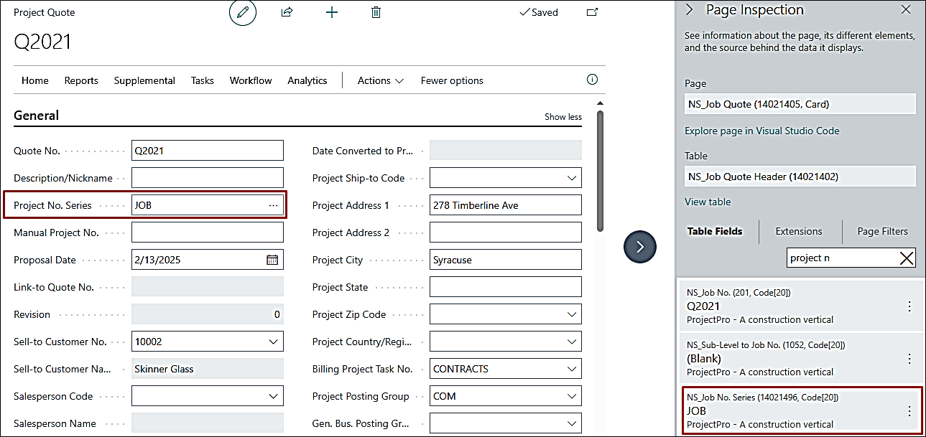Click Explore page in Visual Studio Code

pos(762,131)
